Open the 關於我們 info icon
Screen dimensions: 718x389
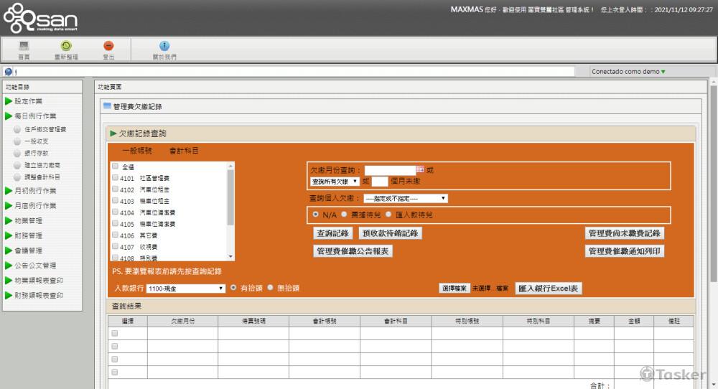pyautogui.click(x=164, y=46)
